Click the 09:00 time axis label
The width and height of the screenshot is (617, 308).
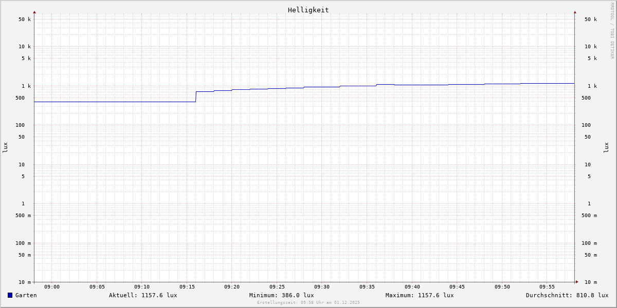[x=52, y=287]
